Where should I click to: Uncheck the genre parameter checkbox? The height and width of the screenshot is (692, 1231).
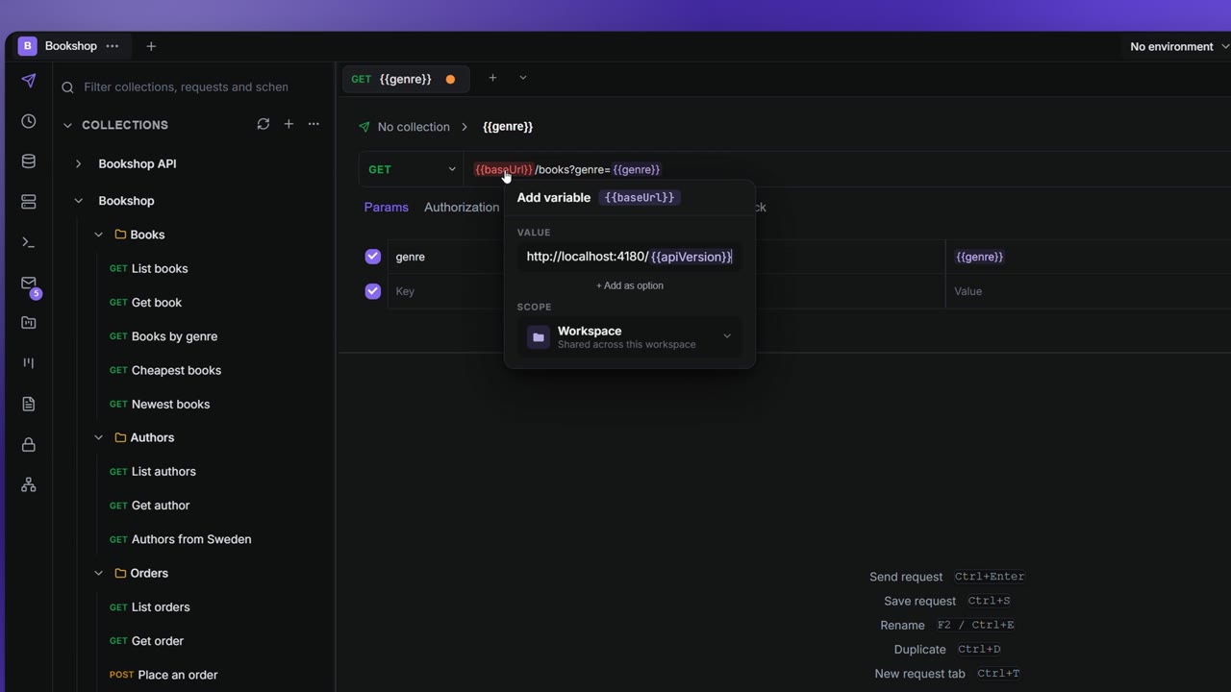(x=373, y=257)
